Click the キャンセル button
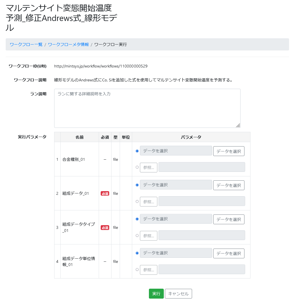295x302 pixels. point(178,294)
